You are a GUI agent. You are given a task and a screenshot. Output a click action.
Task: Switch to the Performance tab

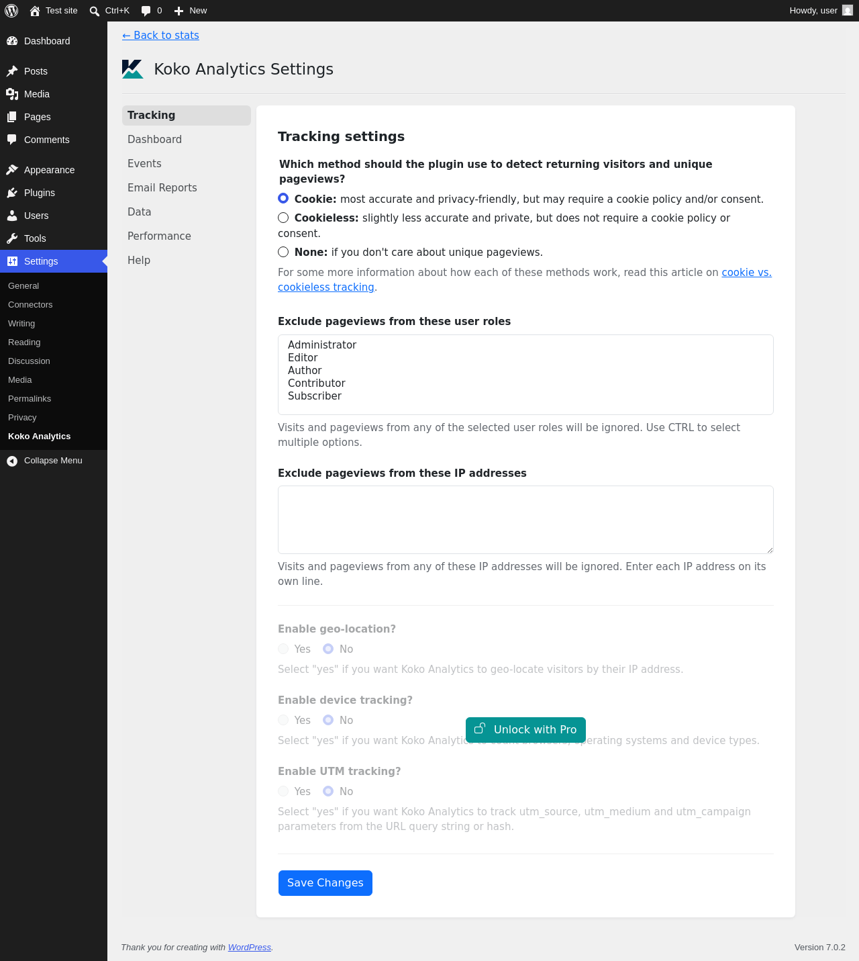(x=187, y=236)
